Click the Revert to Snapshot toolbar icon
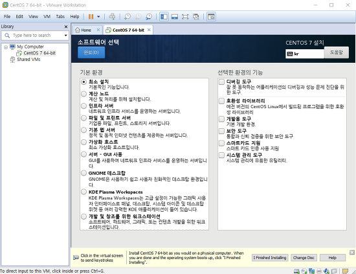The height and width of the screenshot is (274, 356). click(138, 17)
